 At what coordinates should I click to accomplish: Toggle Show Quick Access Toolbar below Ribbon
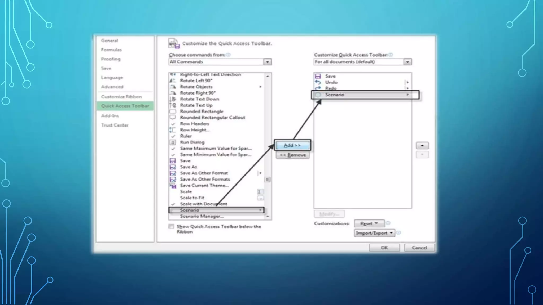(171, 226)
